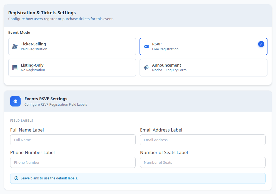Image resolution: width=276 pixels, height=194 pixels.
Task: Select the Ticket-Selling event mode
Action: [x=72, y=47]
